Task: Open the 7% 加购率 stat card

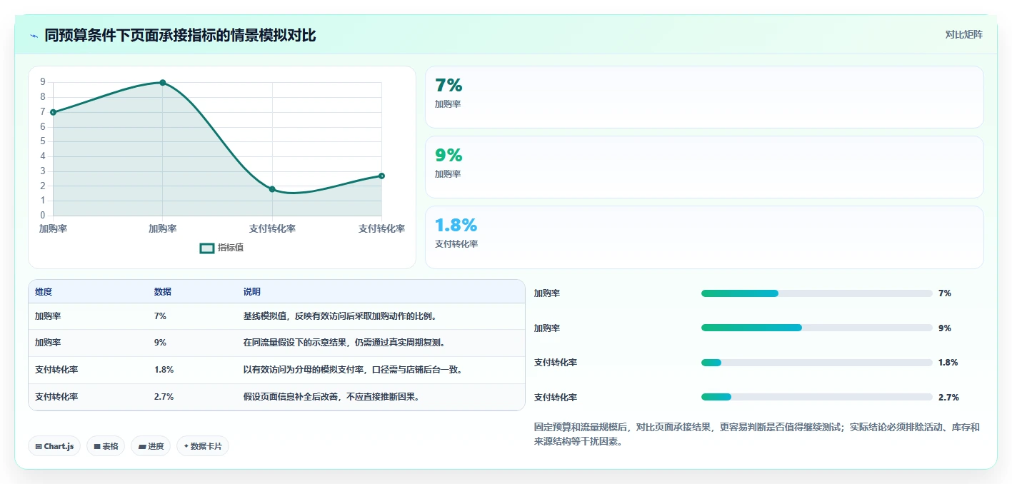Action: click(704, 97)
